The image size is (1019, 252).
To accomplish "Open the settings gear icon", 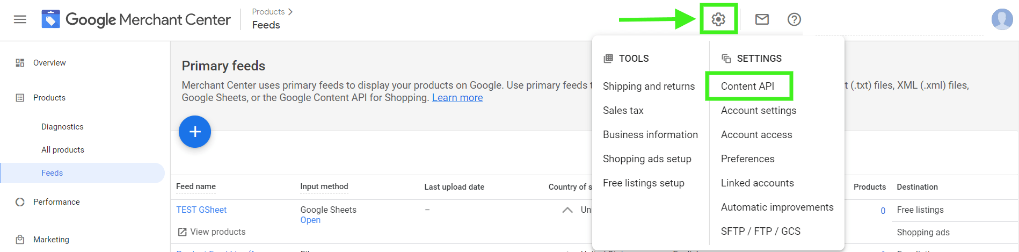I will coord(718,19).
